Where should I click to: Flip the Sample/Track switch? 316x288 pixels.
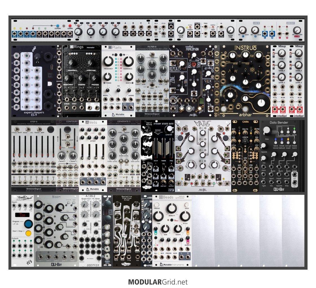click(x=213, y=27)
